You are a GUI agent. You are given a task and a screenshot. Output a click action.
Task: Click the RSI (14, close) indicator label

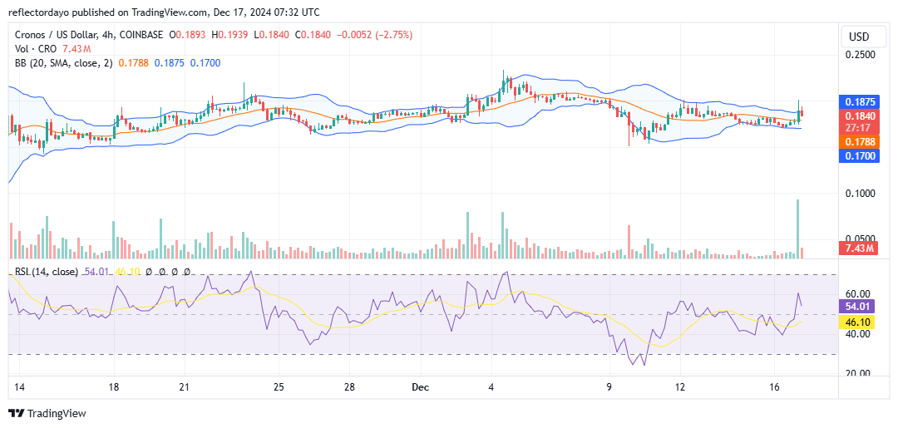click(47, 272)
